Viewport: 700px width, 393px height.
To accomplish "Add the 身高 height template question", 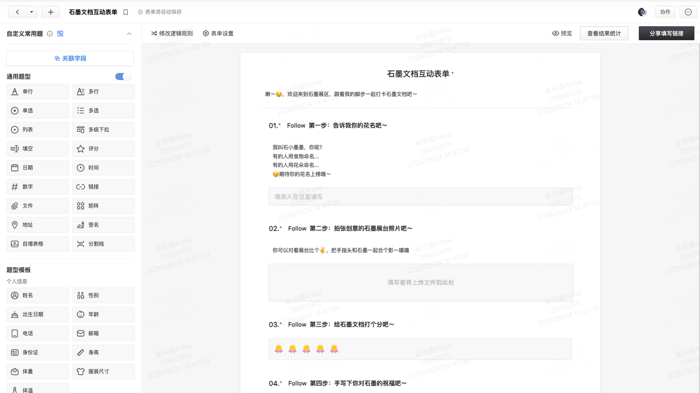I will 104,352.
